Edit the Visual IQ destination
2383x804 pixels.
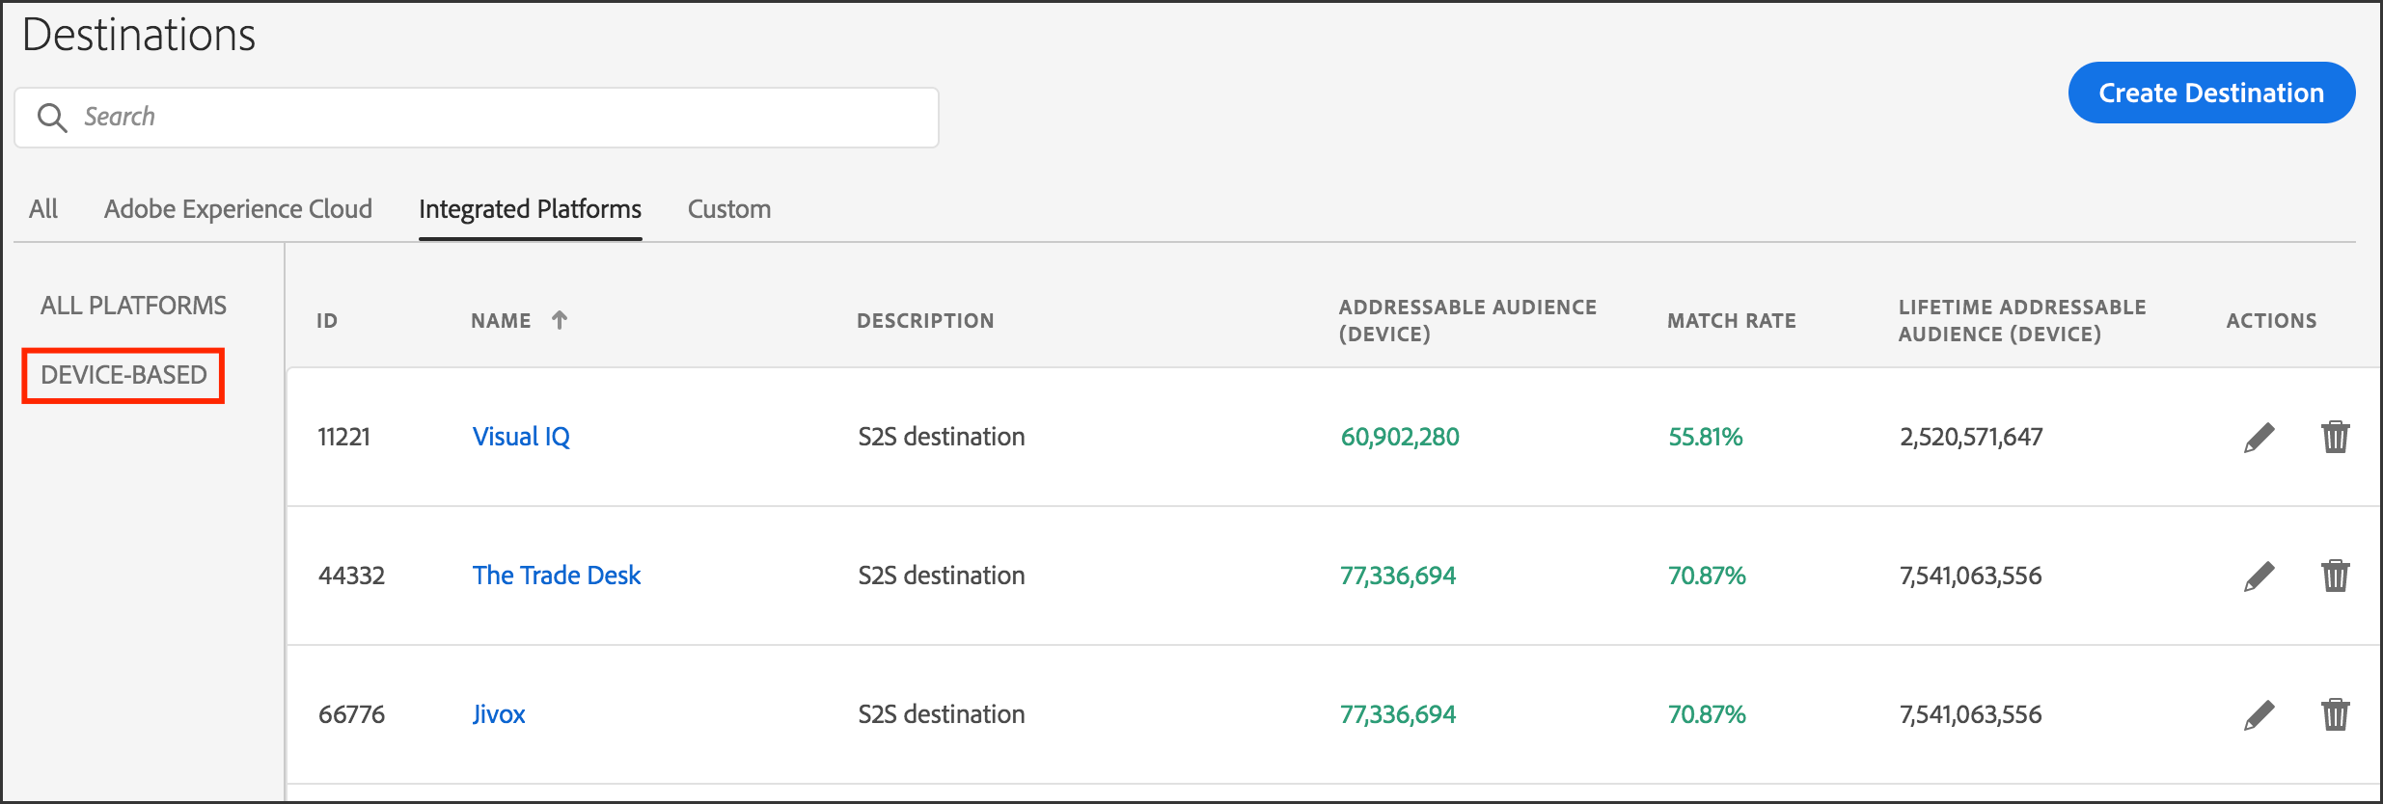tap(2259, 438)
